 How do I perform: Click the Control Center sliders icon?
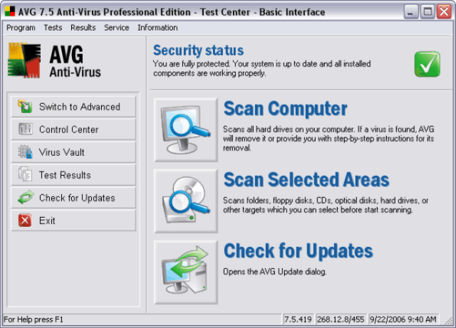tap(26, 129)
